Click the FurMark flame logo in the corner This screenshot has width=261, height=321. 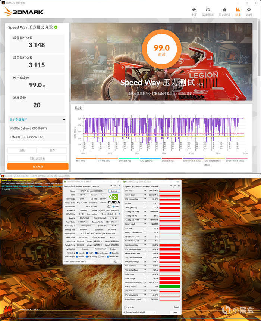pos(8,313)
